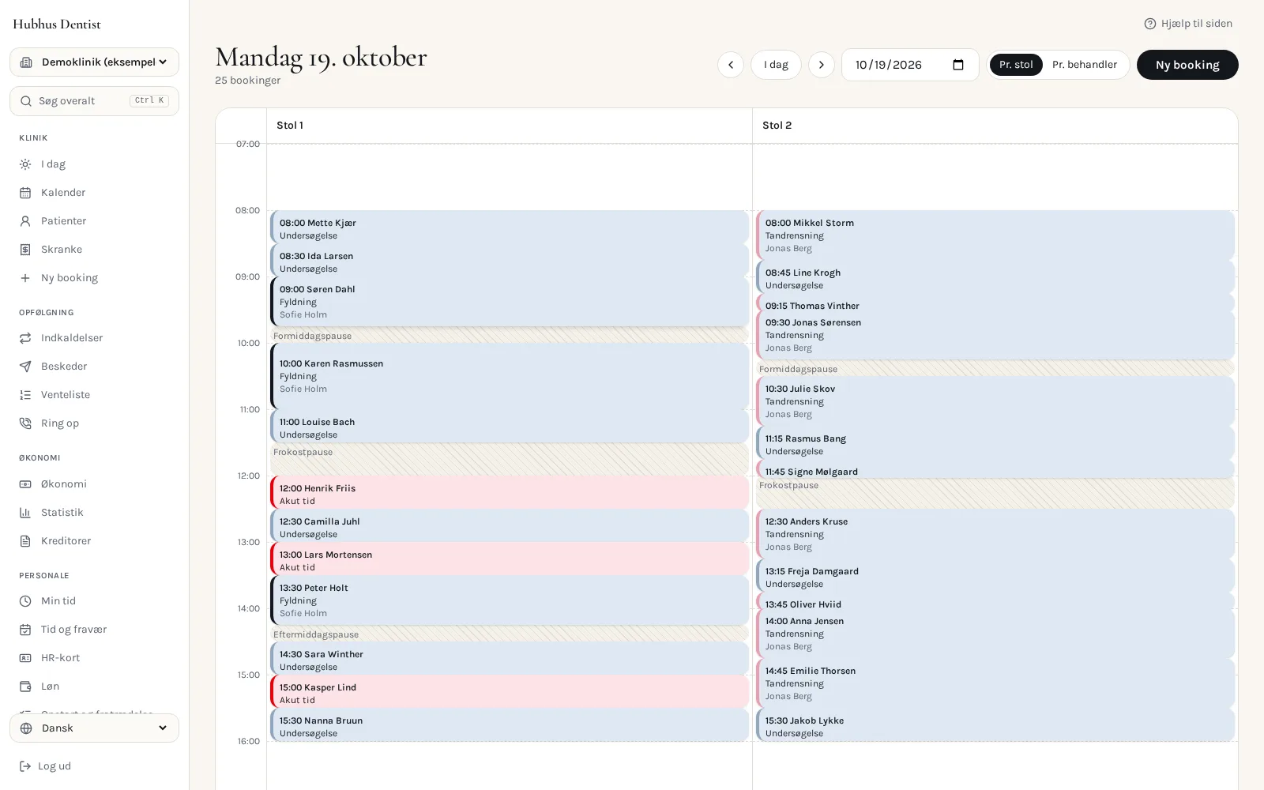The image size is (1264, 790).
Task: Click the Indkaldelser repeat icon
Action: click(x=25, y=338)
